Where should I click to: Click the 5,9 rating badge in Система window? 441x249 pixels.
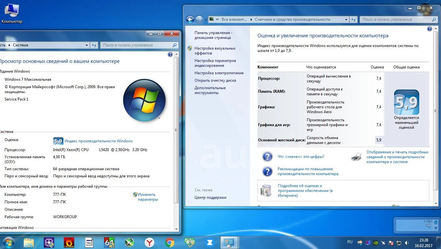pyautogui.click(x=58, y=141)
